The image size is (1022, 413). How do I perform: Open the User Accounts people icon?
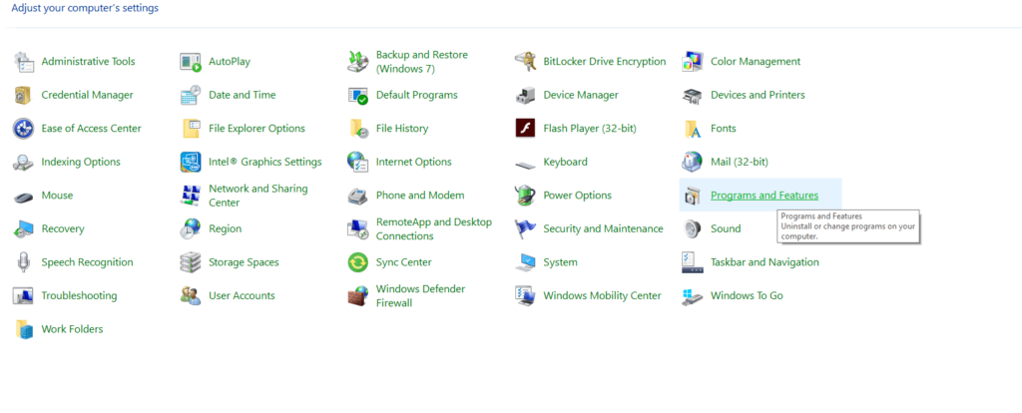(191, 295)
